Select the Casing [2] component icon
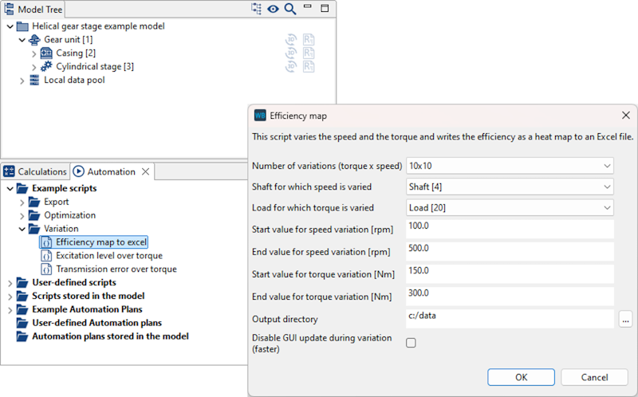The width and height of the screenshot is (638, 397). tap(46, 53)
